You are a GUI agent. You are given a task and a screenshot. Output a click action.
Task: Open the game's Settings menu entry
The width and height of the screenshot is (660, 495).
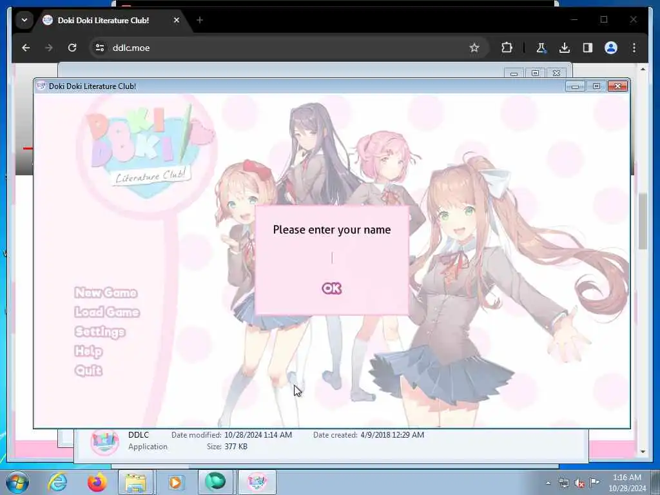tap(100, 332)
